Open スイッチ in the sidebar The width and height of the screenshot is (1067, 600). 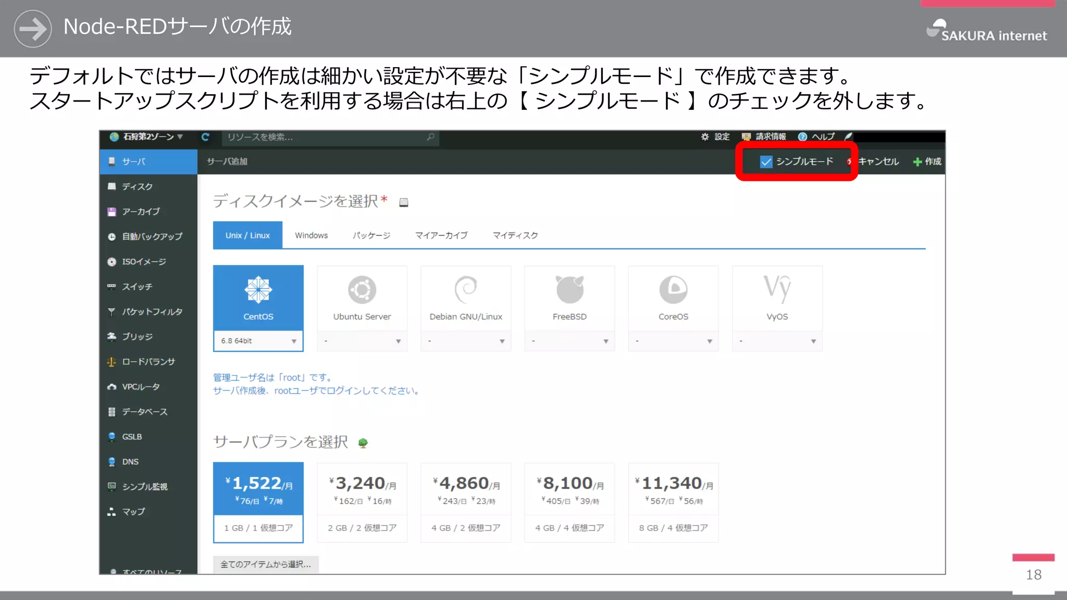point(148,286)
